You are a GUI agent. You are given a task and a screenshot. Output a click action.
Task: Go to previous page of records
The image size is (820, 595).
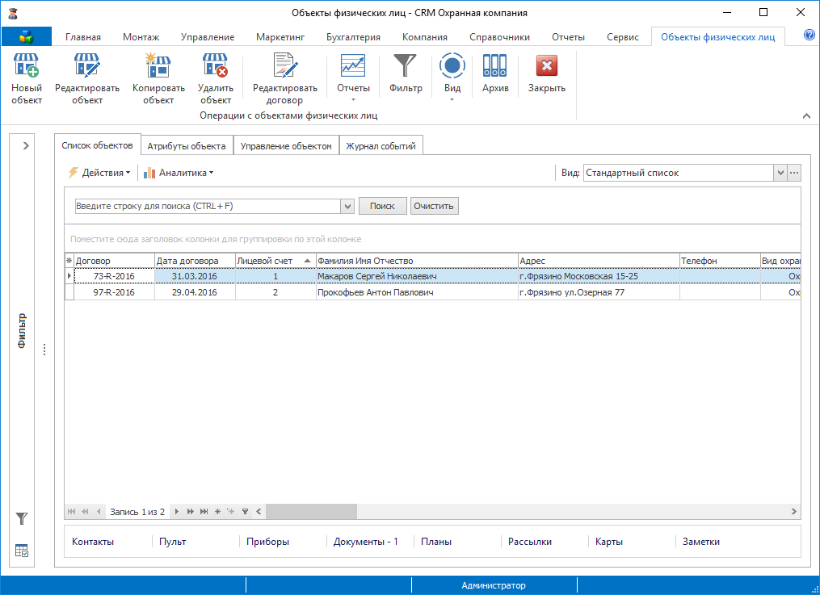85,511
